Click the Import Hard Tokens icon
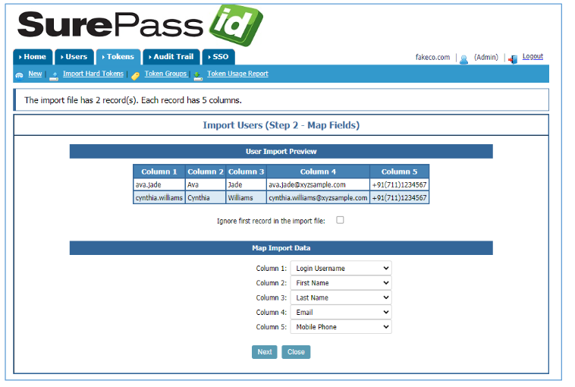 click(54, 76)
